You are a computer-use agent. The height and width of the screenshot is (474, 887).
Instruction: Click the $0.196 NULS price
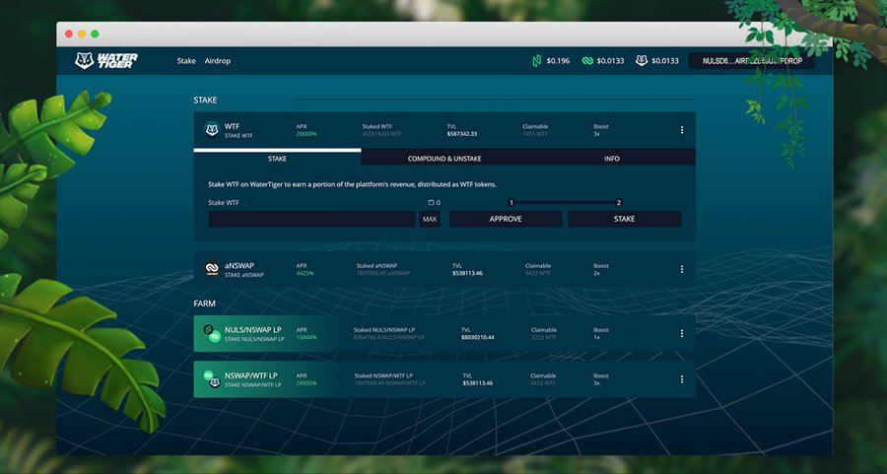(559, 60)
